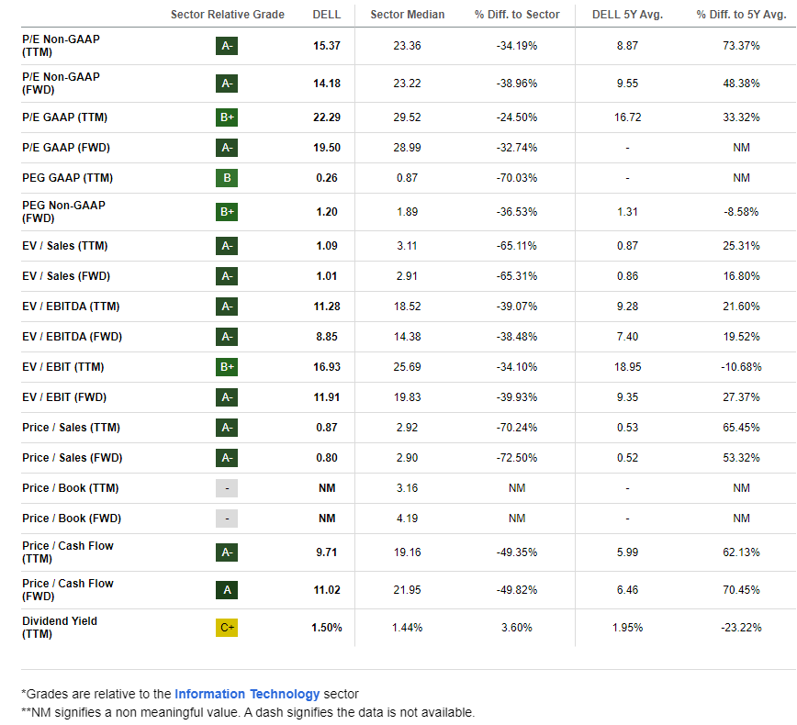Click the A- grade badge for Price / Cash Flow (TTM)

tap(227, 552)
